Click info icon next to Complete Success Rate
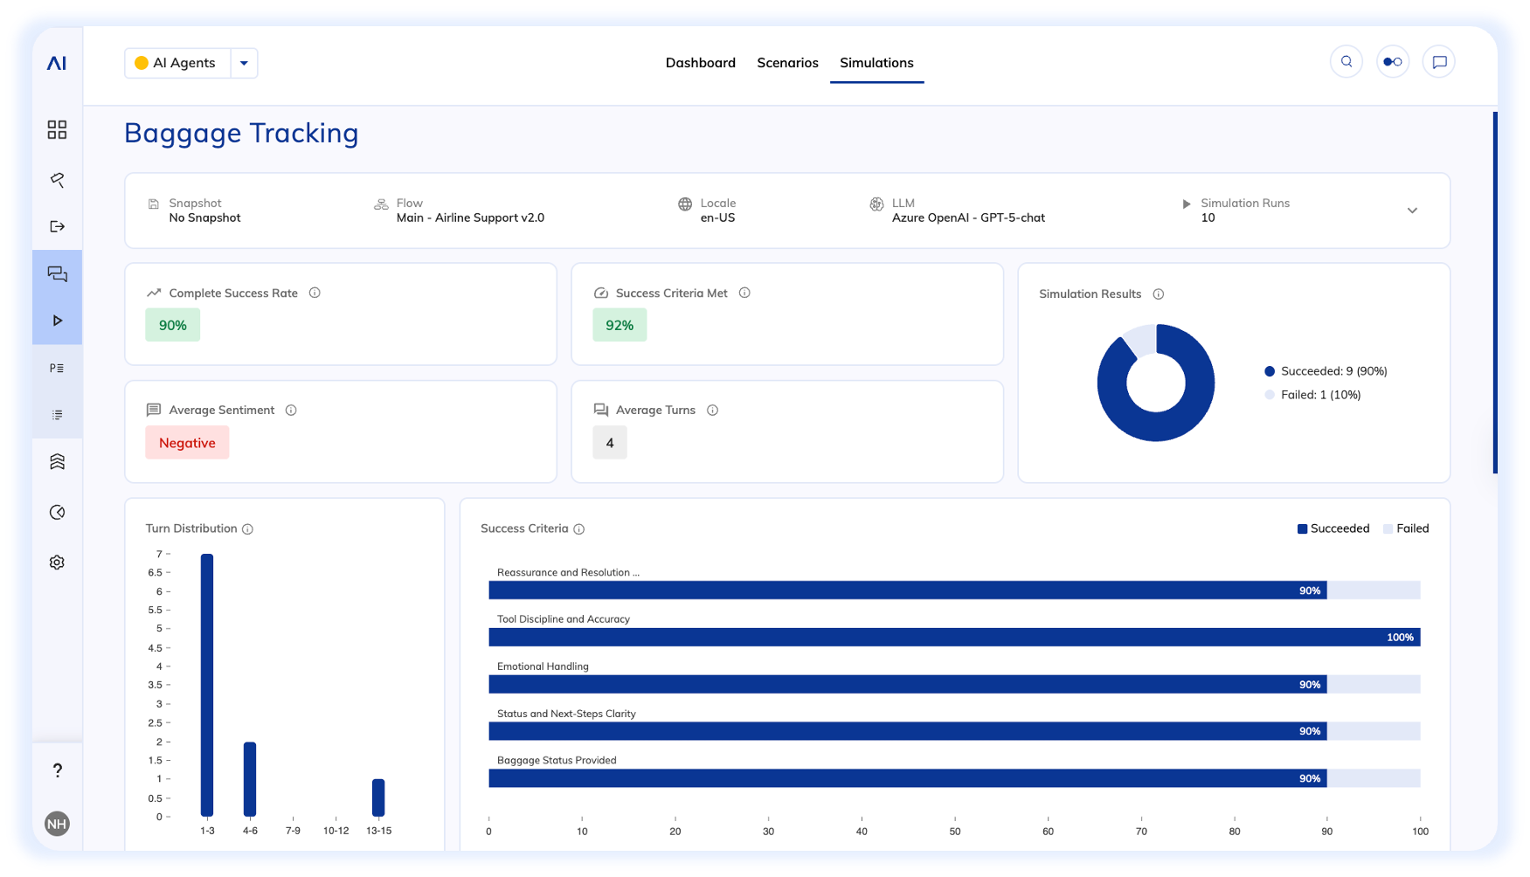Screen dimensions: 1530x877 pyautogui.click(x=315, y=293)
